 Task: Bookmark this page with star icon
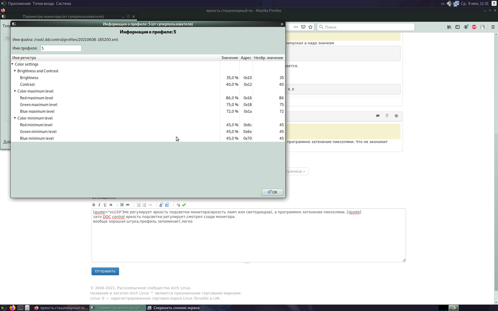click(310, 27)
